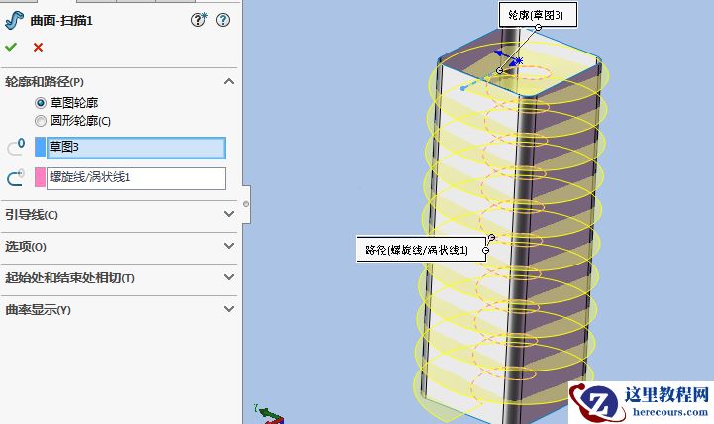Viewport: 714px width, 424px height.
Task: Click the pink path color swatch
Action: tap(40, 177)
